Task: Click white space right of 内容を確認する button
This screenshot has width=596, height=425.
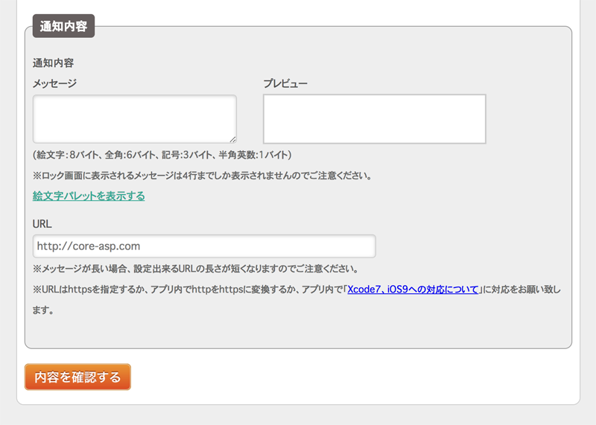Action: (353, 377)
